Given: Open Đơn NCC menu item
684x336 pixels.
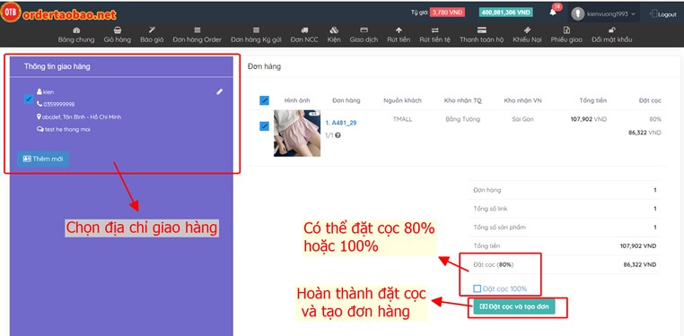Looking at the screenshot, I should [x=304, y=35].
